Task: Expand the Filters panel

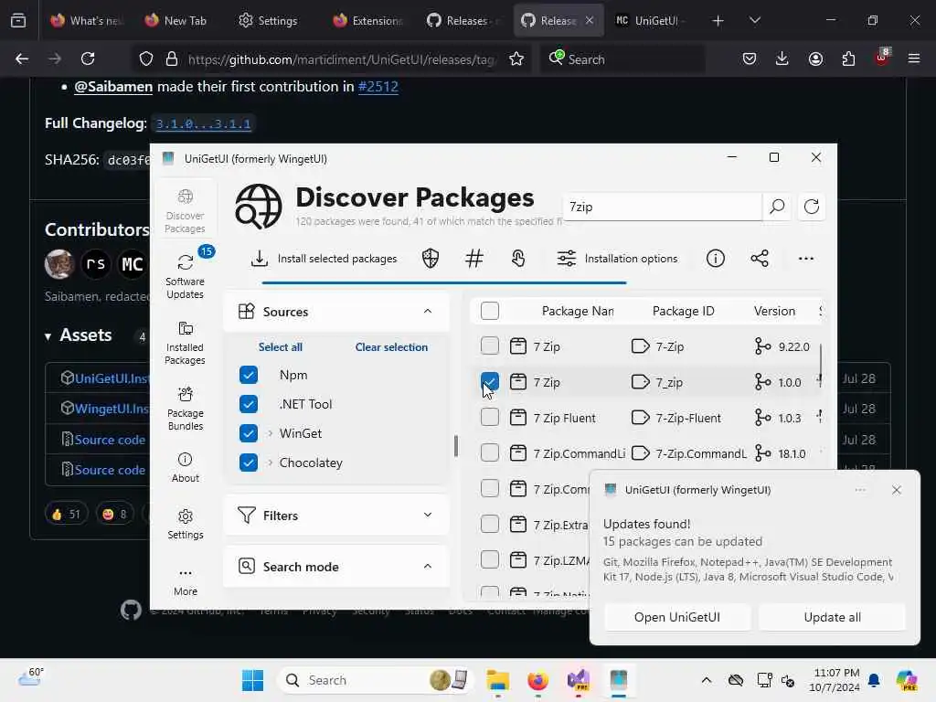Action: pos(428,516)
